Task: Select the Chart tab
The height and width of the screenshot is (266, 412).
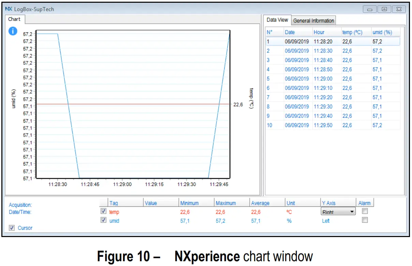Action: [14, 19]
